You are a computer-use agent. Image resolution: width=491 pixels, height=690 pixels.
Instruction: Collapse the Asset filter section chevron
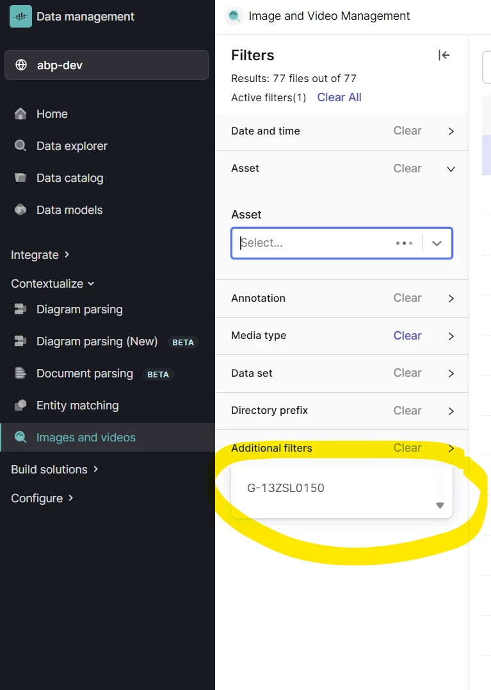[x=451, y=169]
